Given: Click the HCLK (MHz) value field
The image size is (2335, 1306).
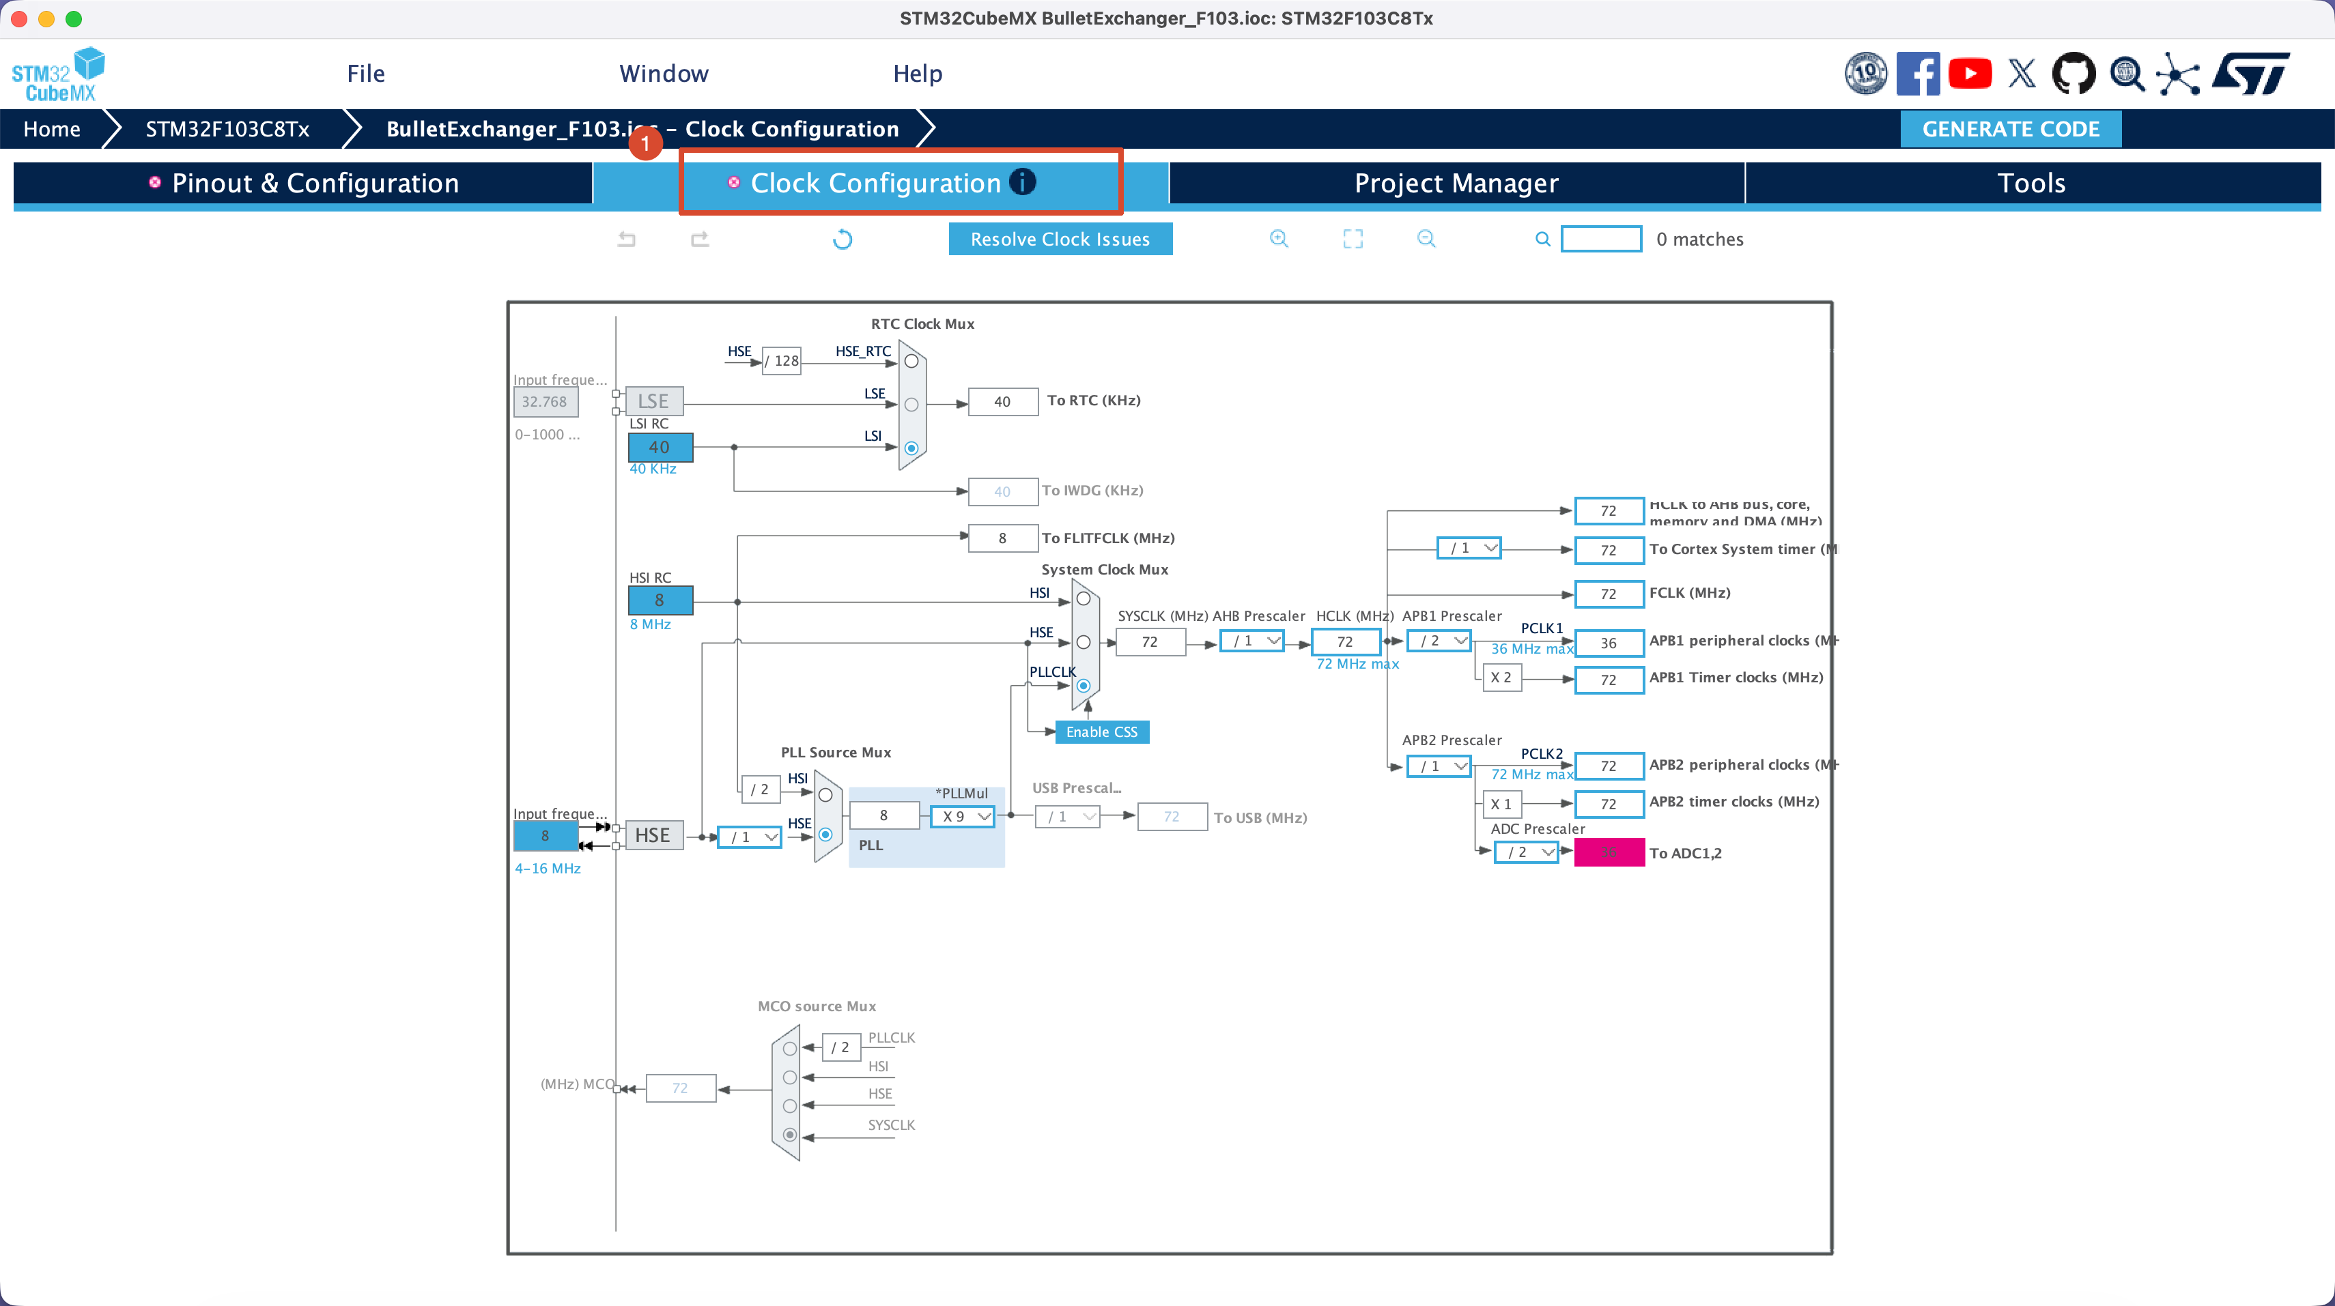Looking at the screenshot, I should (1345, 642).
